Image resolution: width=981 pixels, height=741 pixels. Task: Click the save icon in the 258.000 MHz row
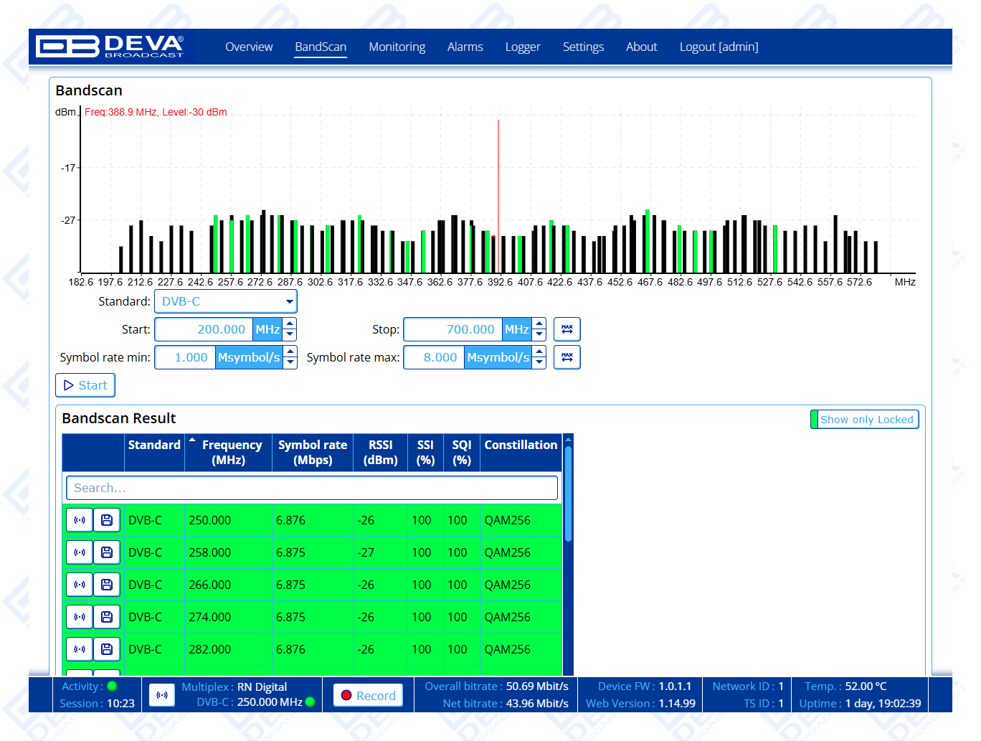point(107,552)
